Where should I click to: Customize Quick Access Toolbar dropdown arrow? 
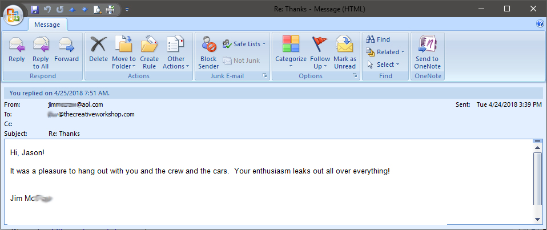click(127, 9)
